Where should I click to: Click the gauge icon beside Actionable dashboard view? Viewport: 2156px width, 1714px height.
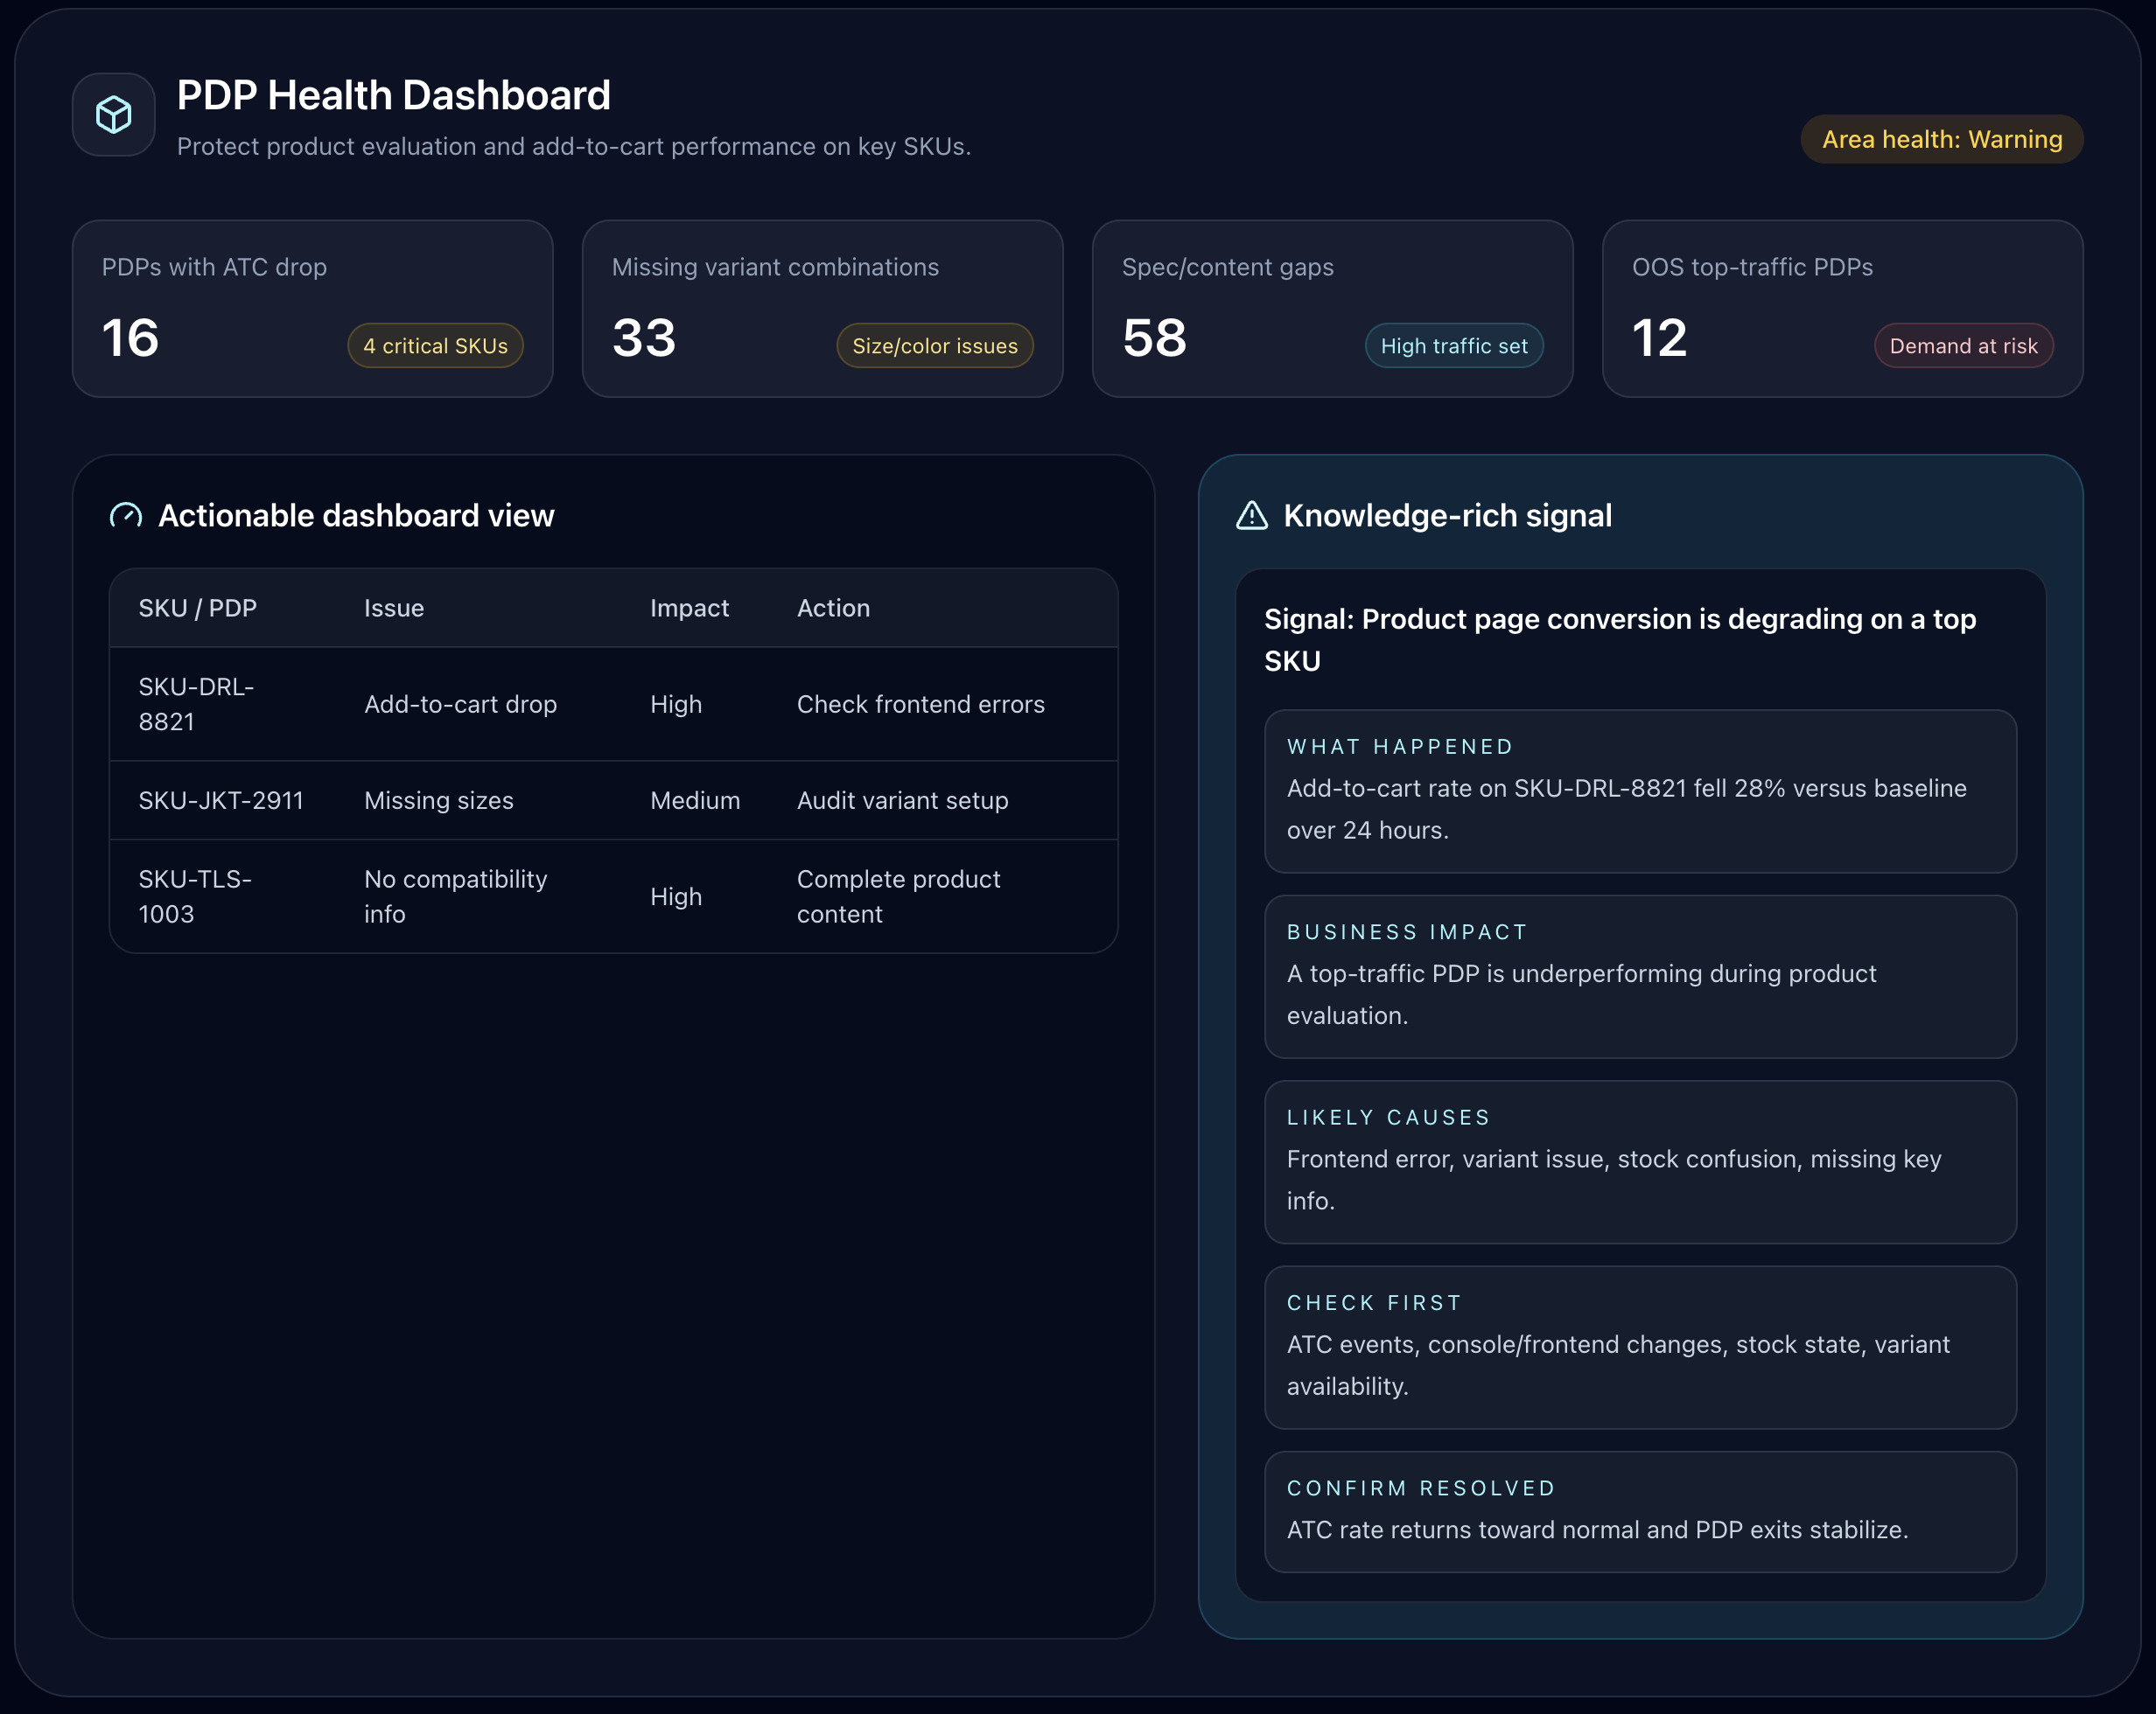tap(126, 516)
